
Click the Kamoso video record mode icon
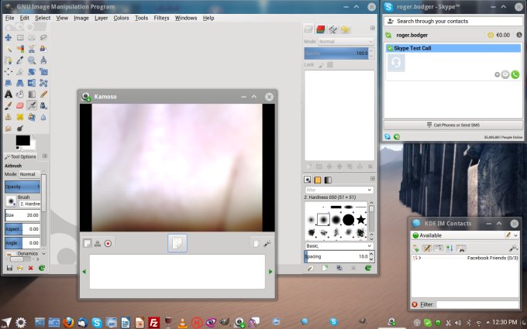coord(108,243)
